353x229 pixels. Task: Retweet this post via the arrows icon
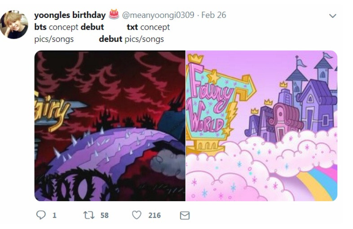click(x=89, y=215)
